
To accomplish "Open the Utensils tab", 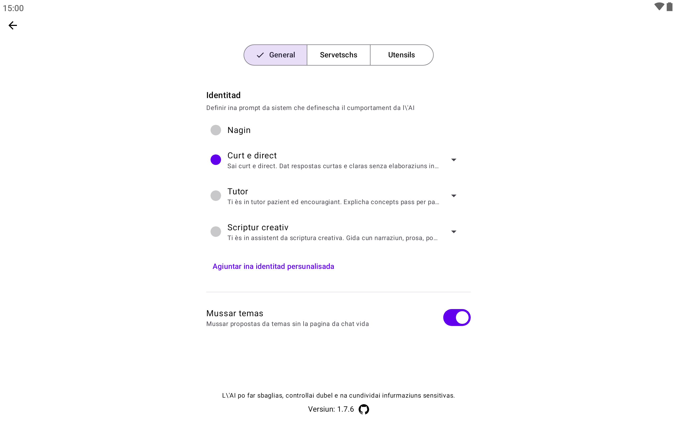I will 401,55.
